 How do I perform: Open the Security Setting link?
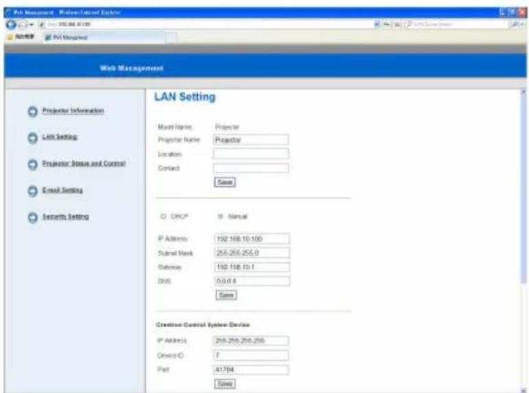click(65, 217)
